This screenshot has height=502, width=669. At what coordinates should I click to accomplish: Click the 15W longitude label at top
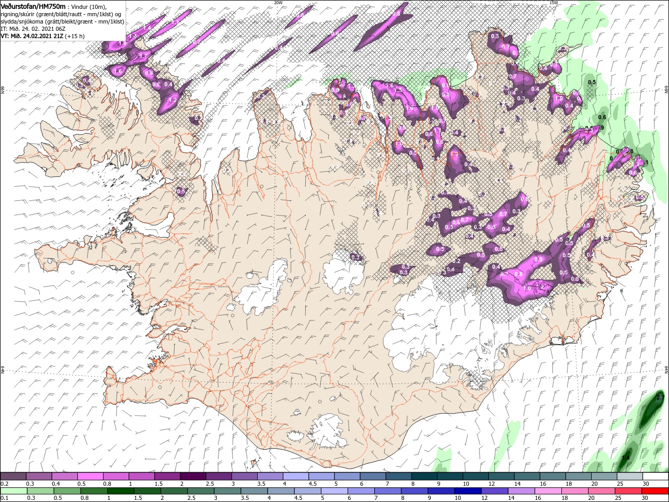coord(553,3)
